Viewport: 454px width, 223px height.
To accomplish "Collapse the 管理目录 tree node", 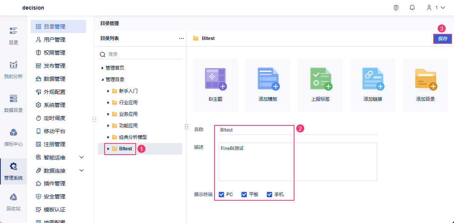I will click(x=102, y=79).
